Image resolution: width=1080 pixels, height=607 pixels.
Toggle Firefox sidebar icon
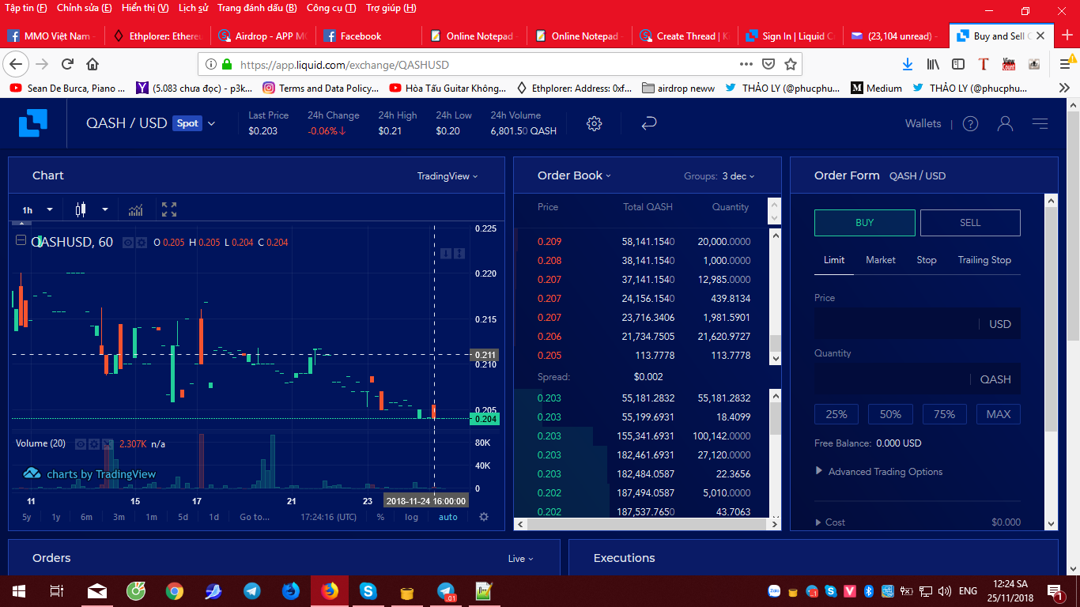coord(958,64)
